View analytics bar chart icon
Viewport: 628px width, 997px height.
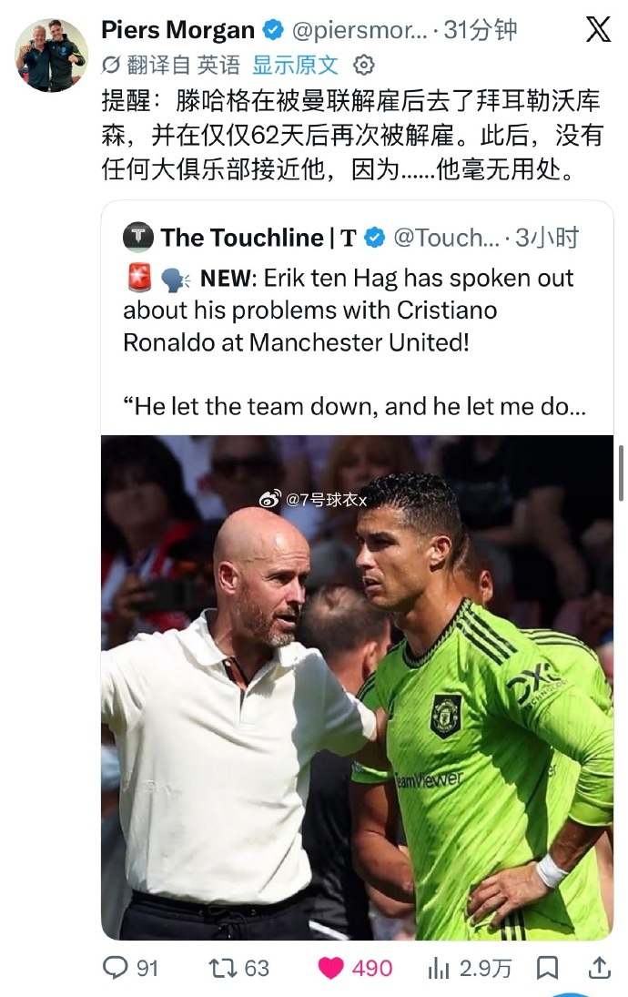coord(439,969)
